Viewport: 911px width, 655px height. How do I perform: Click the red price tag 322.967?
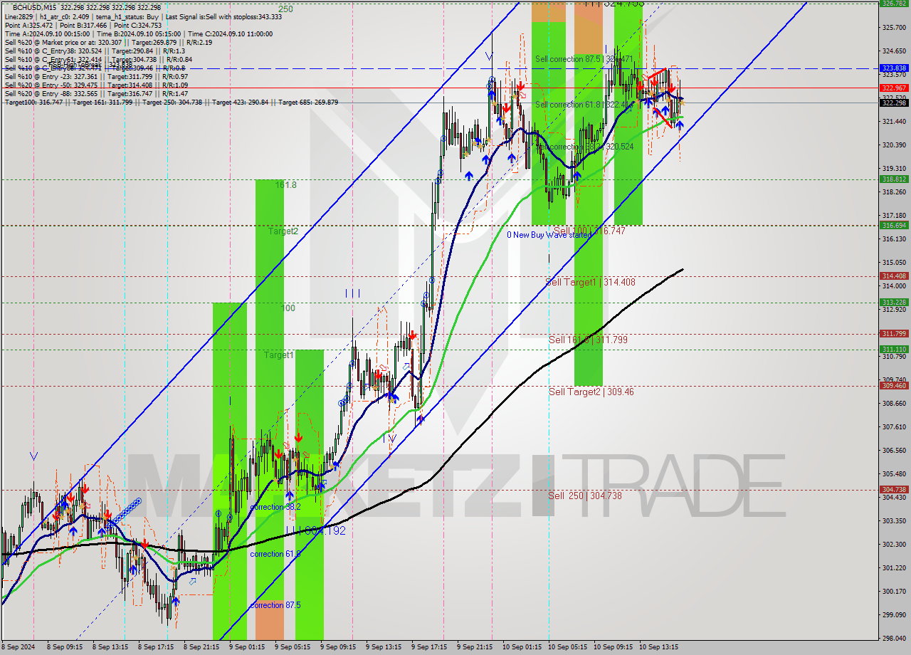pyautogui.click(x=894, y=88)
